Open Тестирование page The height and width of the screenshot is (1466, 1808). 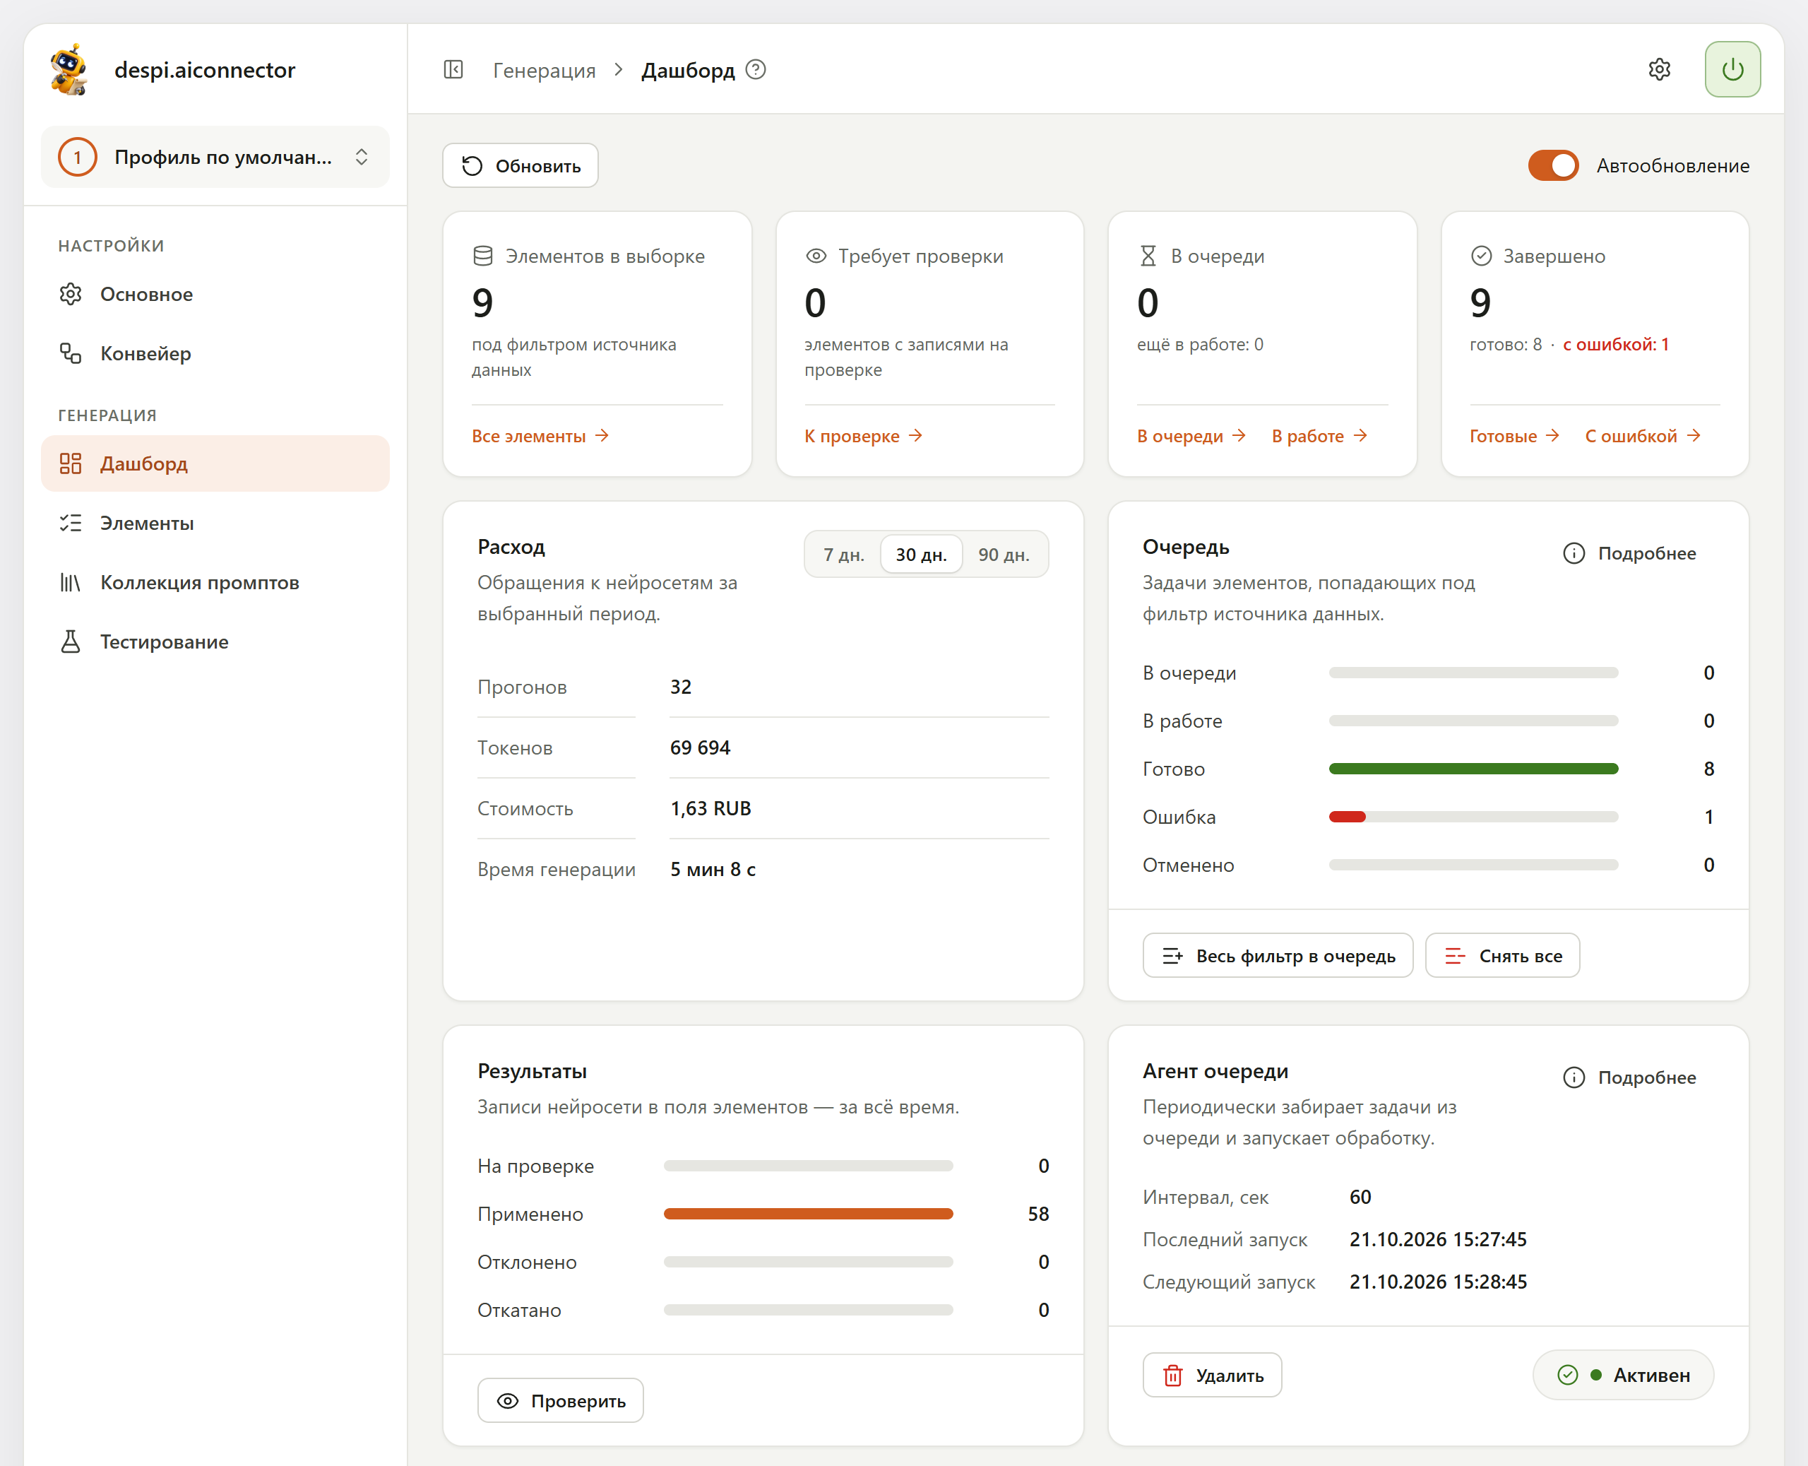(x=215, y=642)
